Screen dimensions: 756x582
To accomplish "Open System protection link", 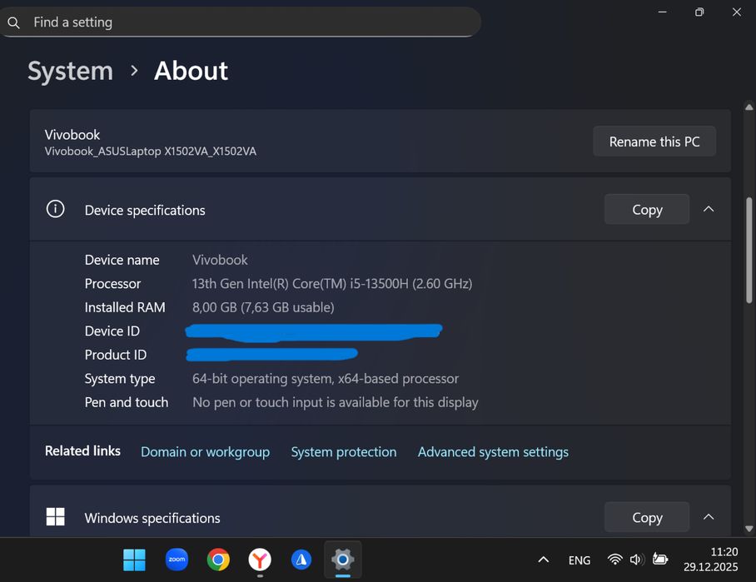I will point(344,452).
